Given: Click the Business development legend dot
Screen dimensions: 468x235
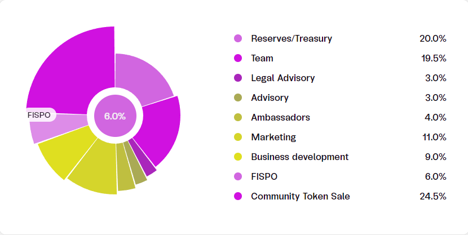Looking at the screenshot, I should coord(238,157).
